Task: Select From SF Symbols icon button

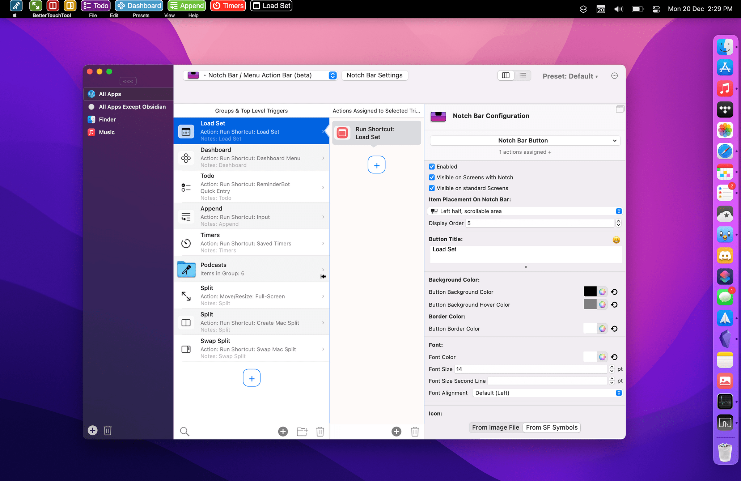Action: click(x=551, y=427)
